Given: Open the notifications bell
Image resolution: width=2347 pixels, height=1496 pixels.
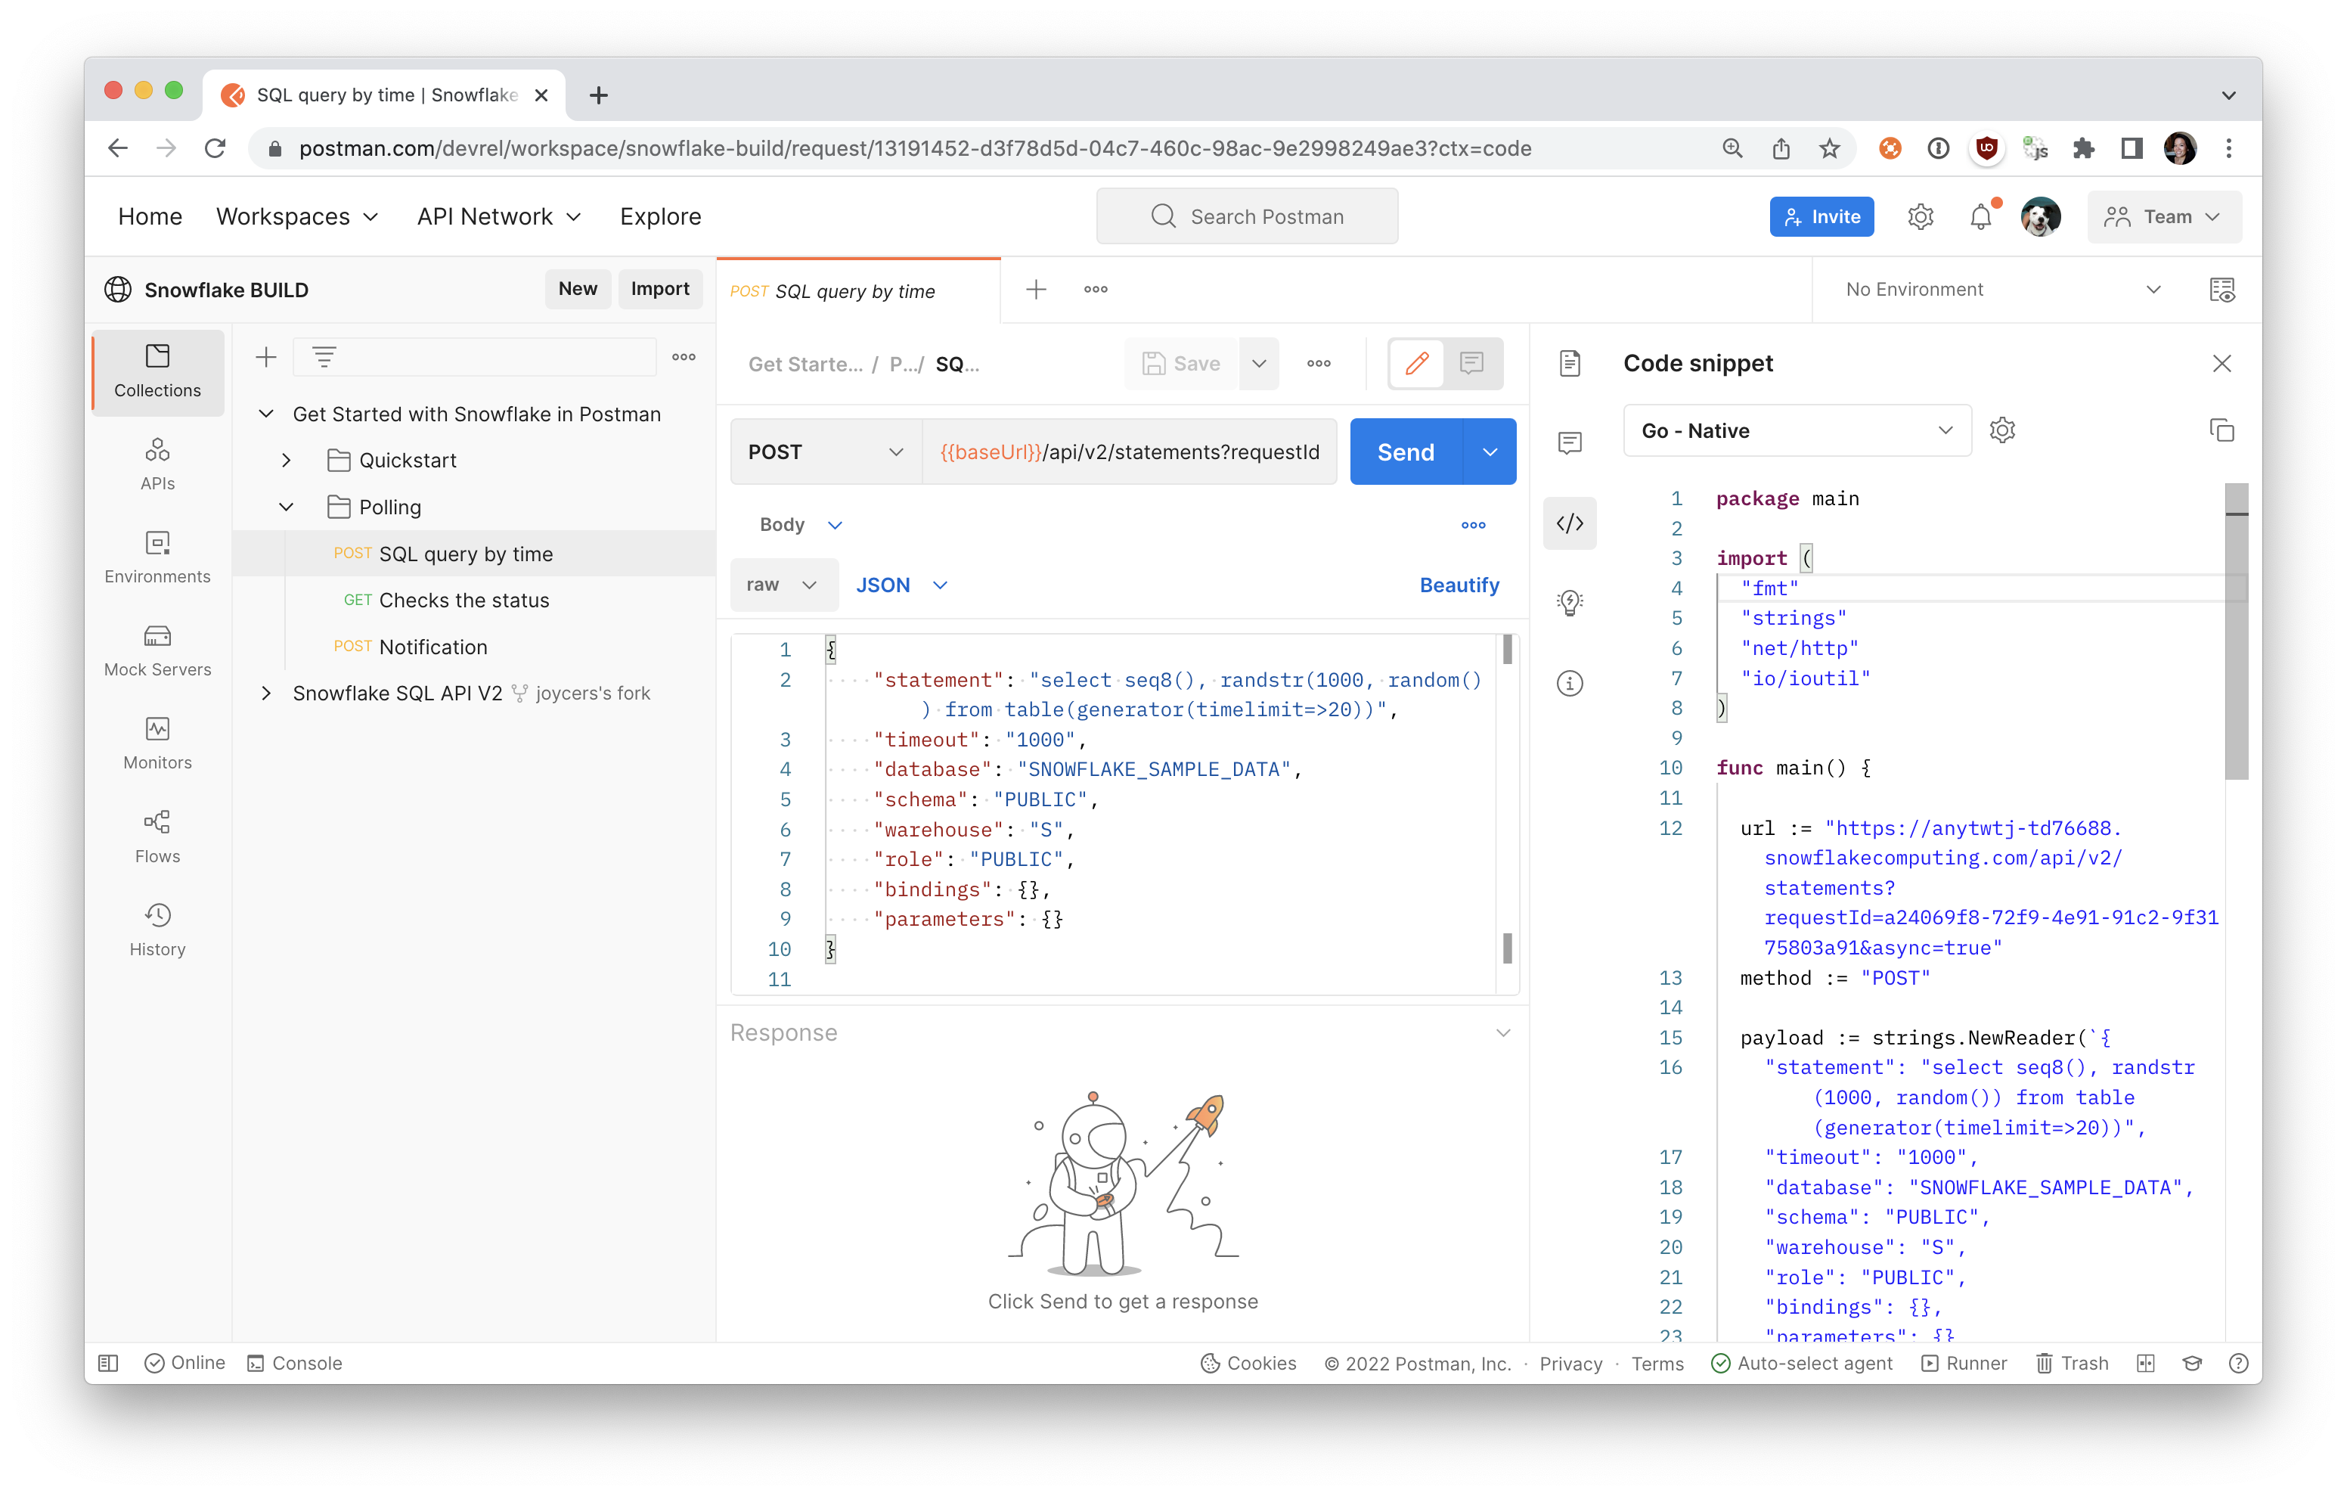Looking at the screenshot, I should tap(1980, 216).
